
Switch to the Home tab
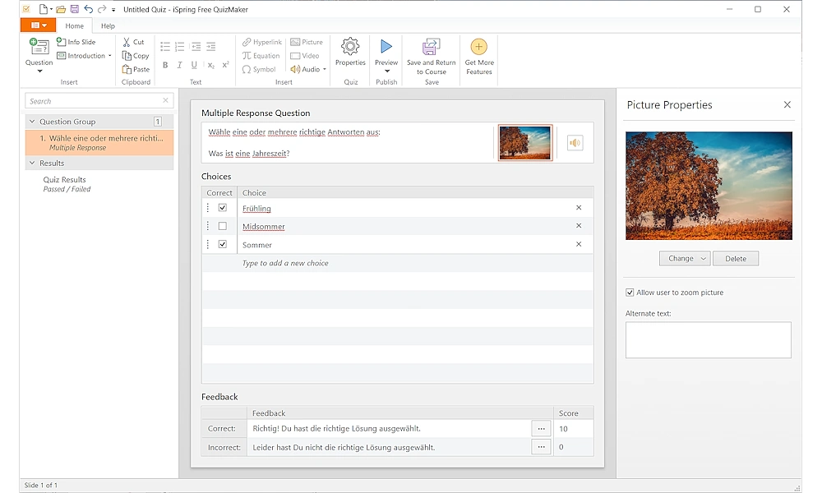[x=74, y=25]
